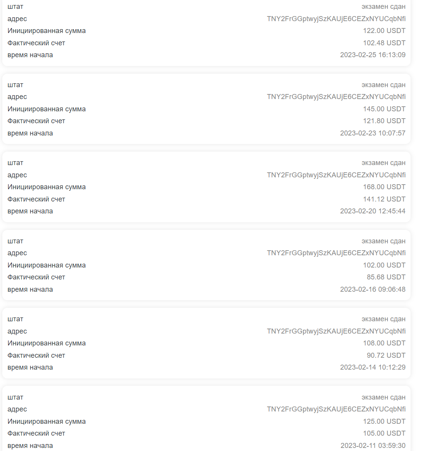Select the date 2023-02-23 10:07:57

(373, 133)
